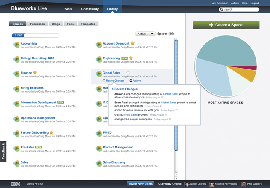The image size is (270, 188).
Task: Click the Engineering space icon
Action: coord(99,60)
